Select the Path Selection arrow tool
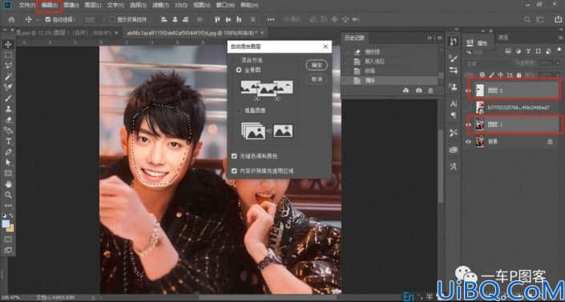 [8, 163]
